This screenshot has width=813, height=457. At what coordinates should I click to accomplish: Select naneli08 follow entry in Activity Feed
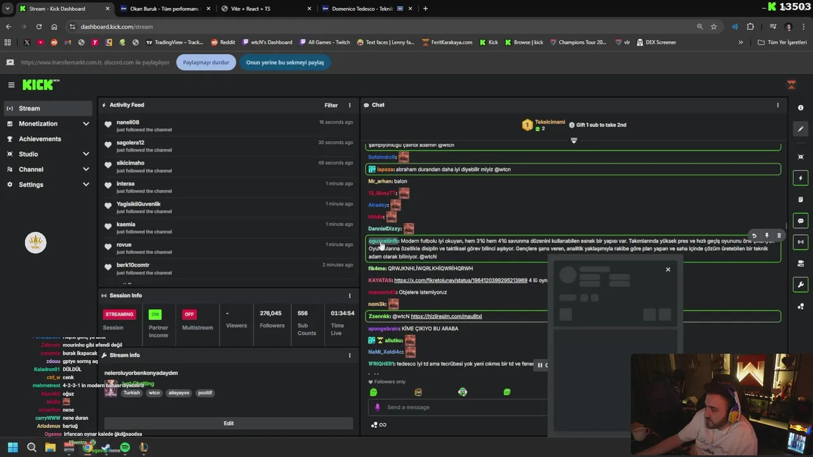[229, 126]
